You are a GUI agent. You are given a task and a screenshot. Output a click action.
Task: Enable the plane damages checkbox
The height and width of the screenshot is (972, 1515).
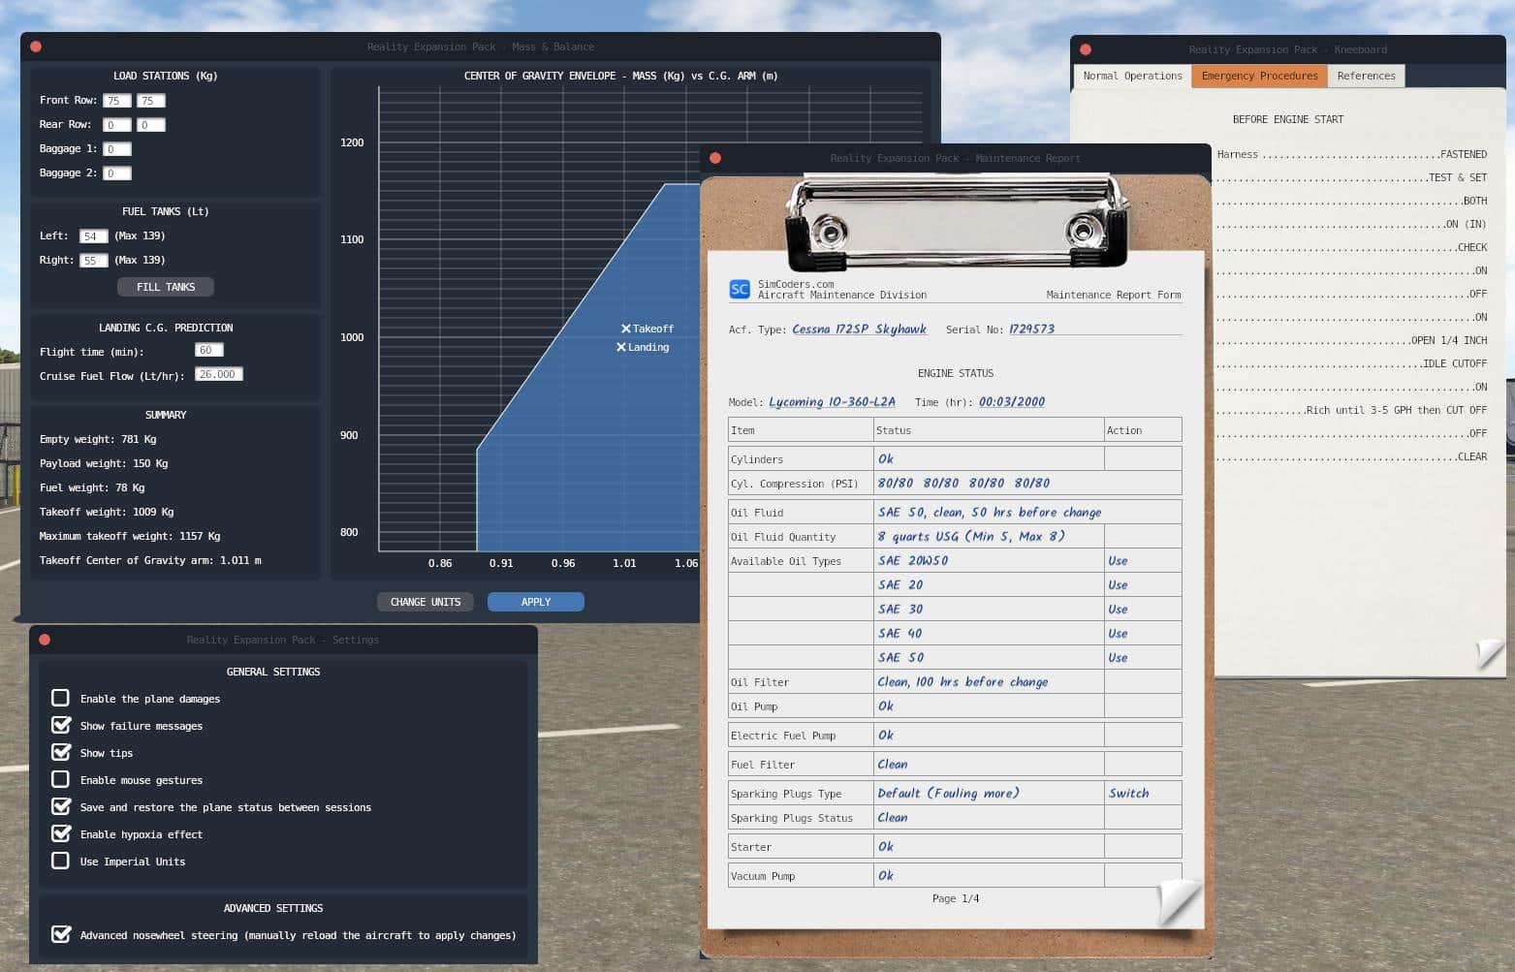coord(61,698)
